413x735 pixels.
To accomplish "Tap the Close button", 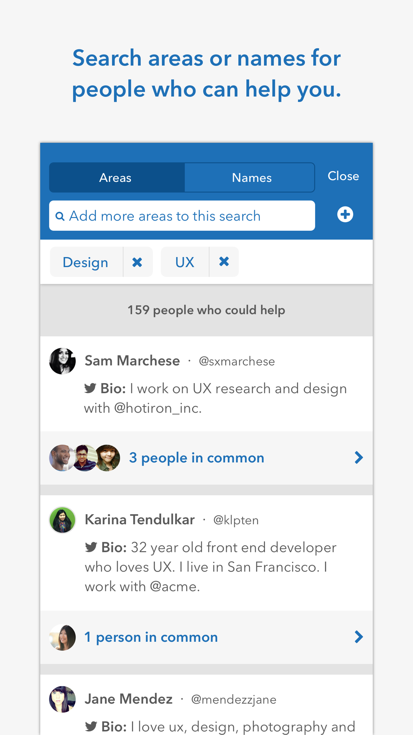I will pyautogui.click(x=343, y=176).
